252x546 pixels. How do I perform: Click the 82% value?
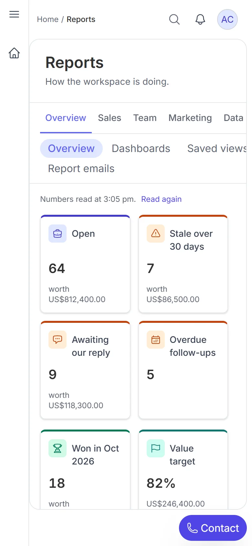161,483
